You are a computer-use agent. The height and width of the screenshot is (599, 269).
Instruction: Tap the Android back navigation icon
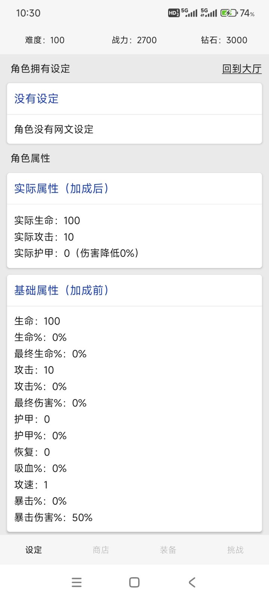pos(192,582)
